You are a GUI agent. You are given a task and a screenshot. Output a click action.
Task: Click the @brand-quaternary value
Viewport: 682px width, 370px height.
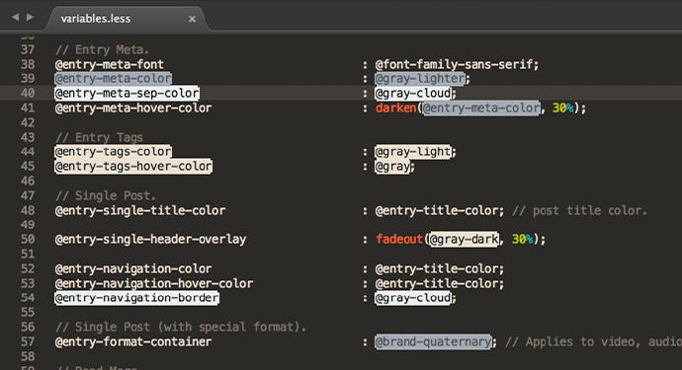click(434, 341)
